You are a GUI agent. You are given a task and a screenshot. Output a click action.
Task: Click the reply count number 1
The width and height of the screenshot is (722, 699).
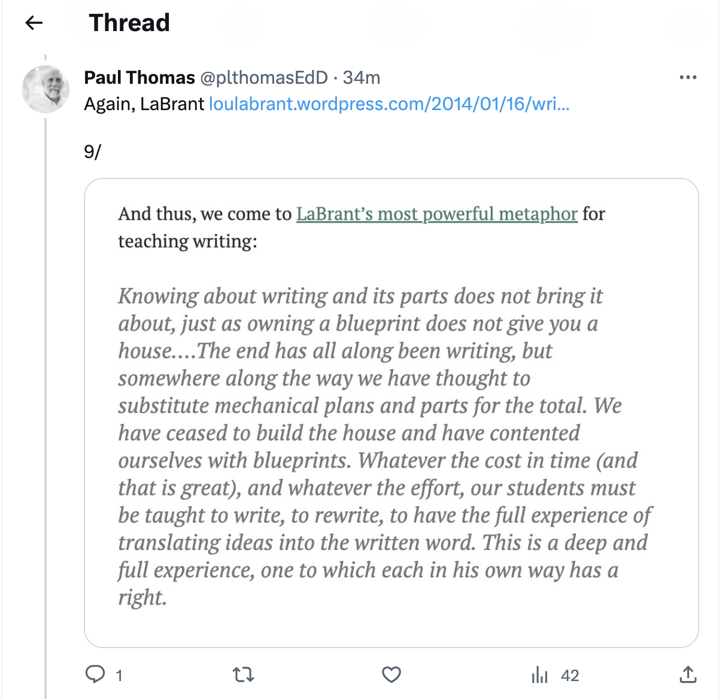point(119,676)
